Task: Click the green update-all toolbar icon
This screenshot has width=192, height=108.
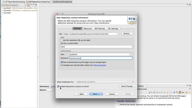Action: click(x=187, y=92)
